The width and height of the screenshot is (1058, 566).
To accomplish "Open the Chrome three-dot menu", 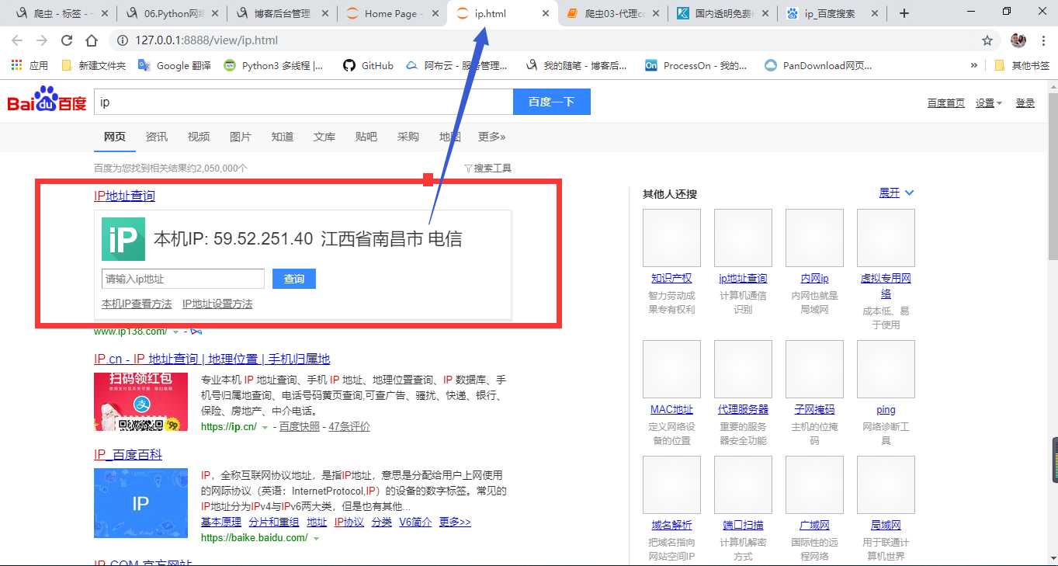I will pos(1042,40).
